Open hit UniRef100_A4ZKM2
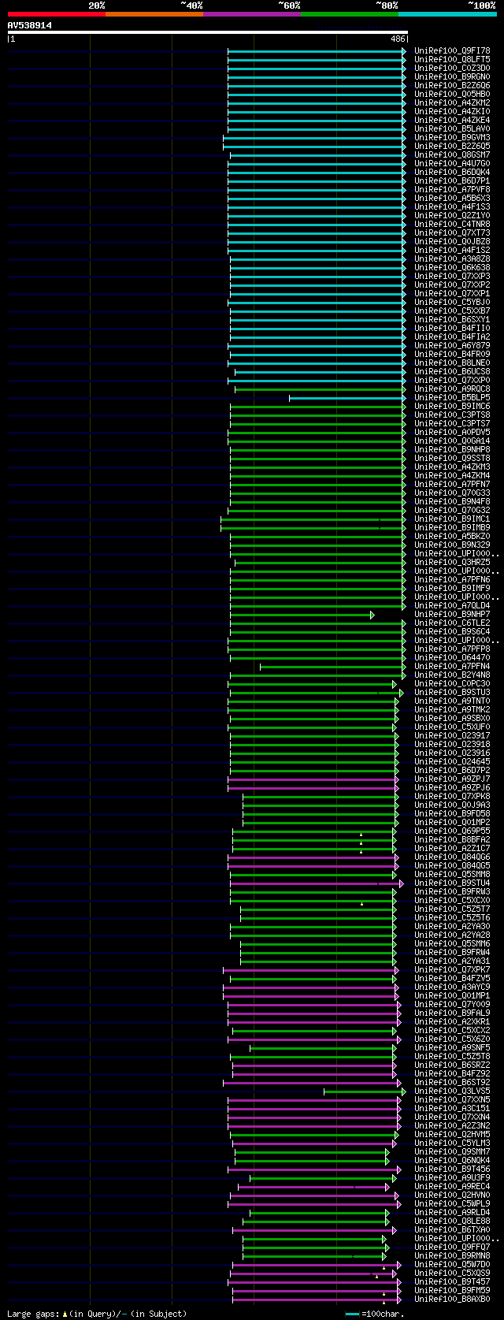The width and height of the screenshot is (504, 1320). pos(452,103)
